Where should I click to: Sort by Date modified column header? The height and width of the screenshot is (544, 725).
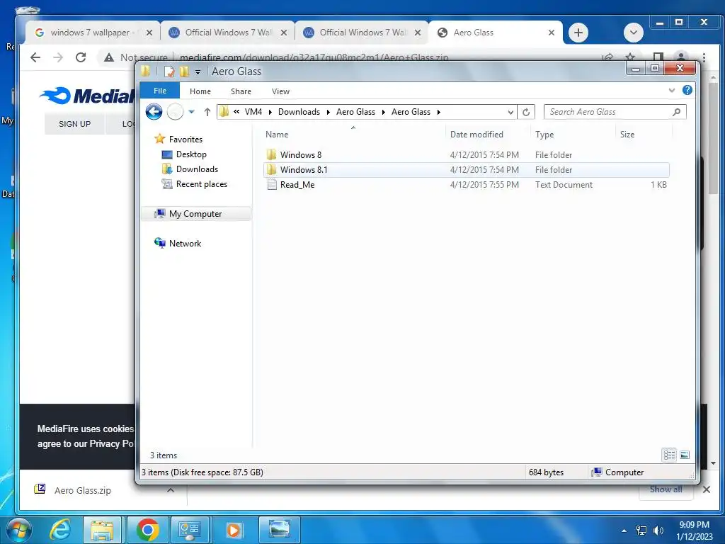(476, 135)
